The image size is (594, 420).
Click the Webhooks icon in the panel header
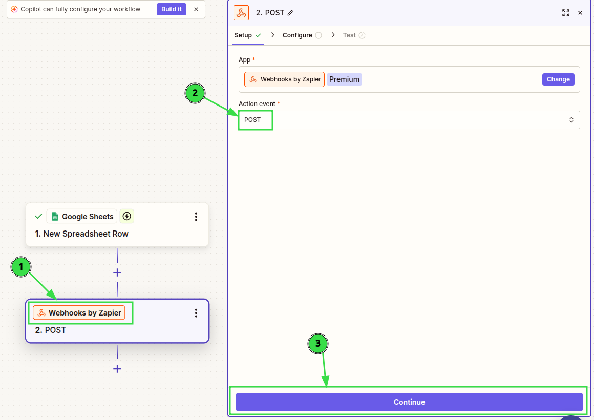pyautogui.click(x=241, y=13)
